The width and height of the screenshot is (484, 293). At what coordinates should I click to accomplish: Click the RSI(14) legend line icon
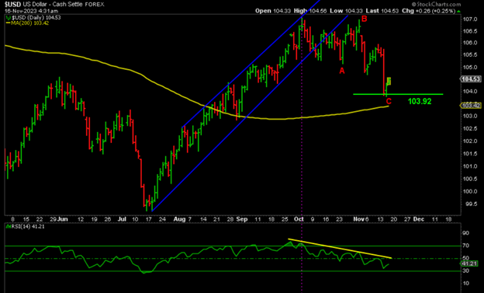(x=9, y=227)
